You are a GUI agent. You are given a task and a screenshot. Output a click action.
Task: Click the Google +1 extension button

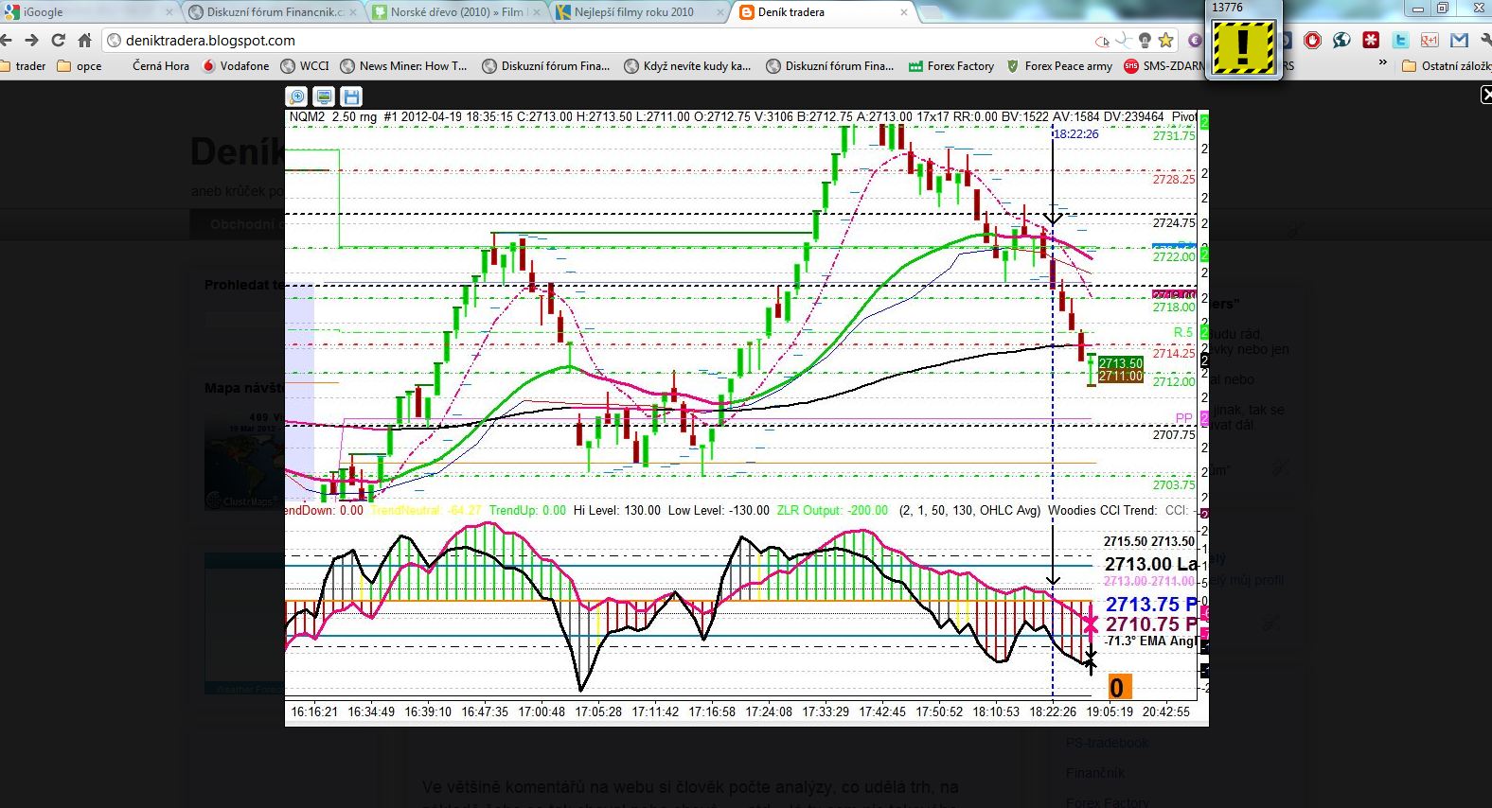point(1430,41)
